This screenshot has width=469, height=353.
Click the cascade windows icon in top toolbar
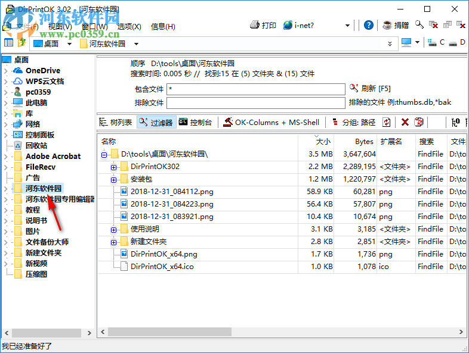tap(448, 25)
